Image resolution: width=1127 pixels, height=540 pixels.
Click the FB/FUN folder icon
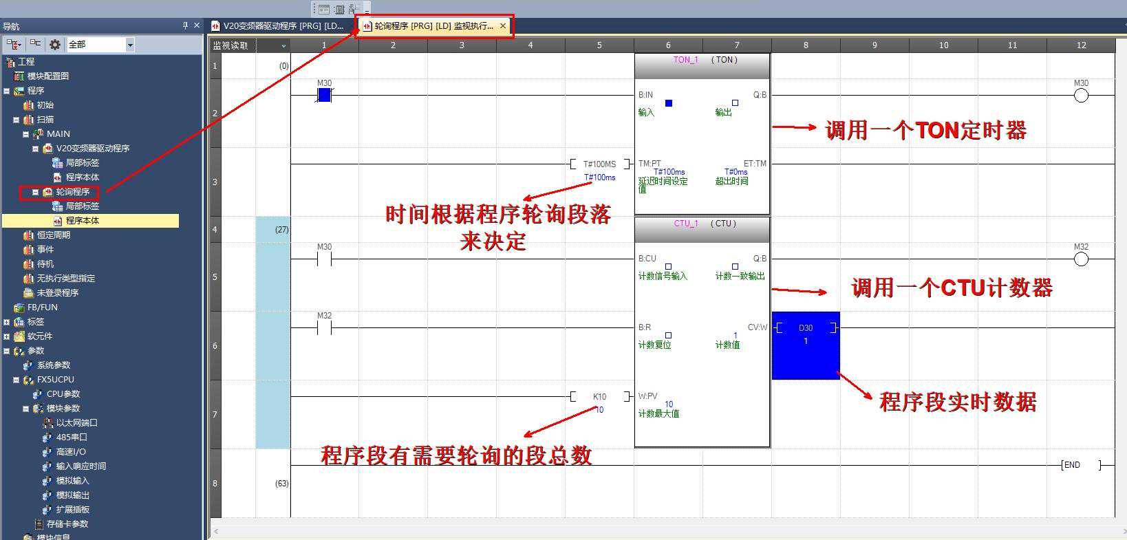pos(19,307)
